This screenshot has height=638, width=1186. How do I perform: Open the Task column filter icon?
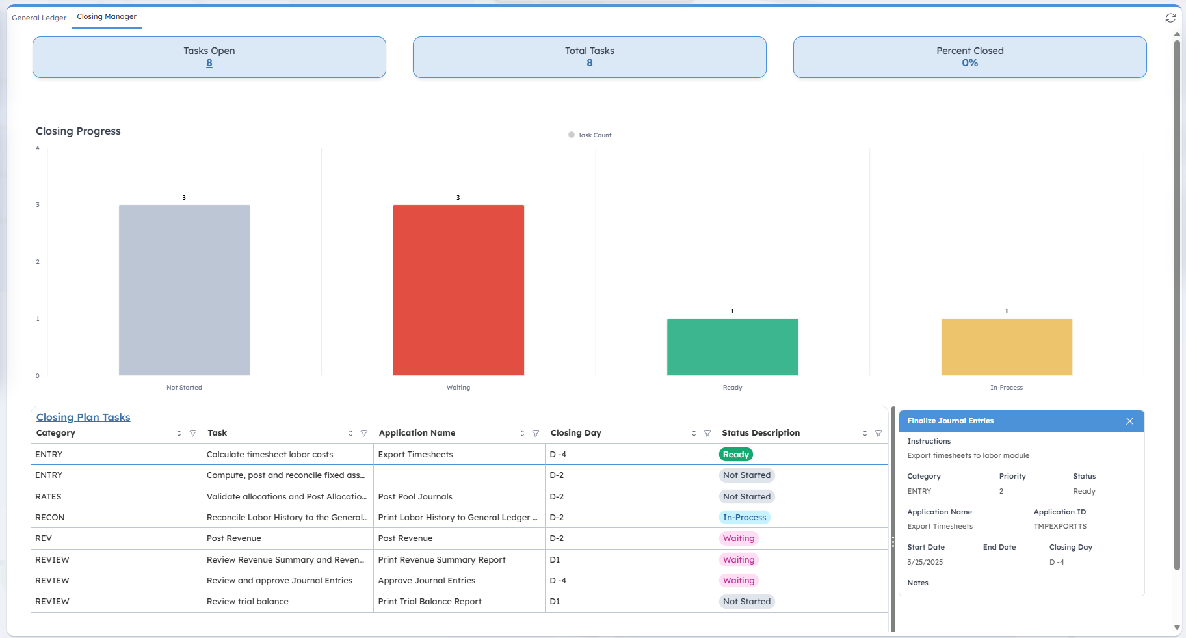(x=364, y=433)
